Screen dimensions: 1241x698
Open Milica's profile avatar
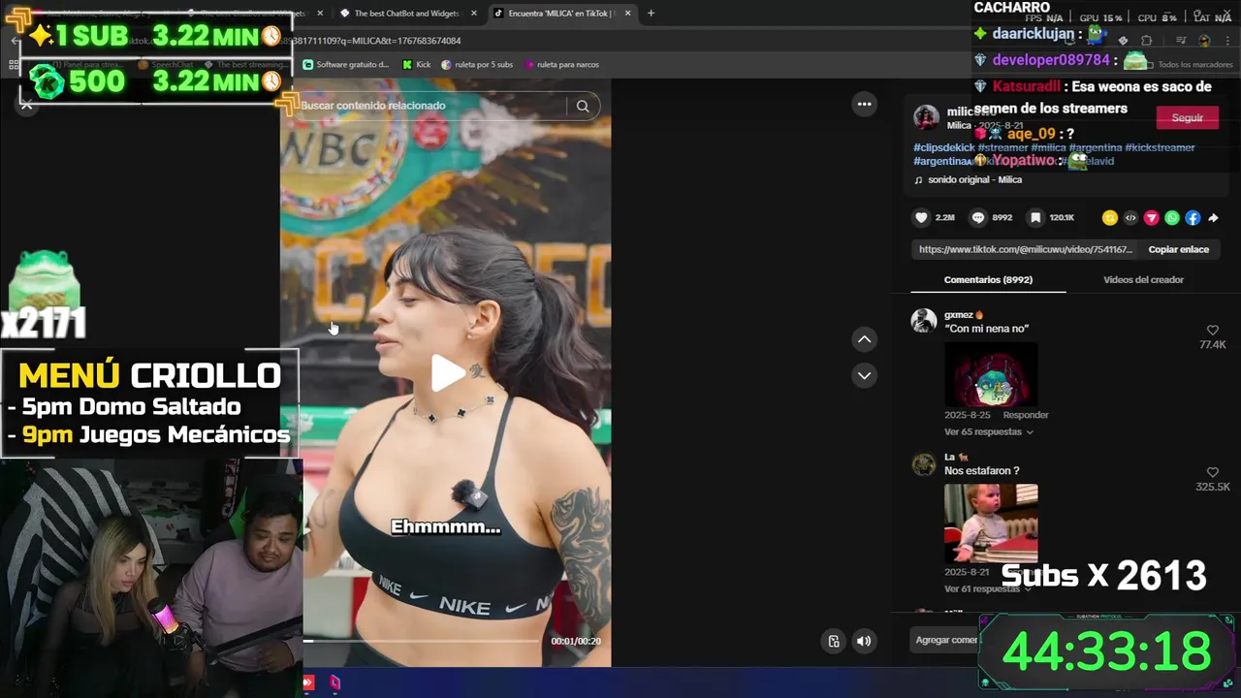[x=926, y=117]
